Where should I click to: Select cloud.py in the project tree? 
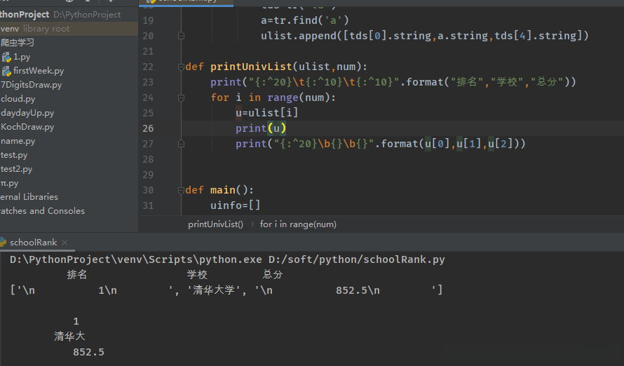point(18,99)
